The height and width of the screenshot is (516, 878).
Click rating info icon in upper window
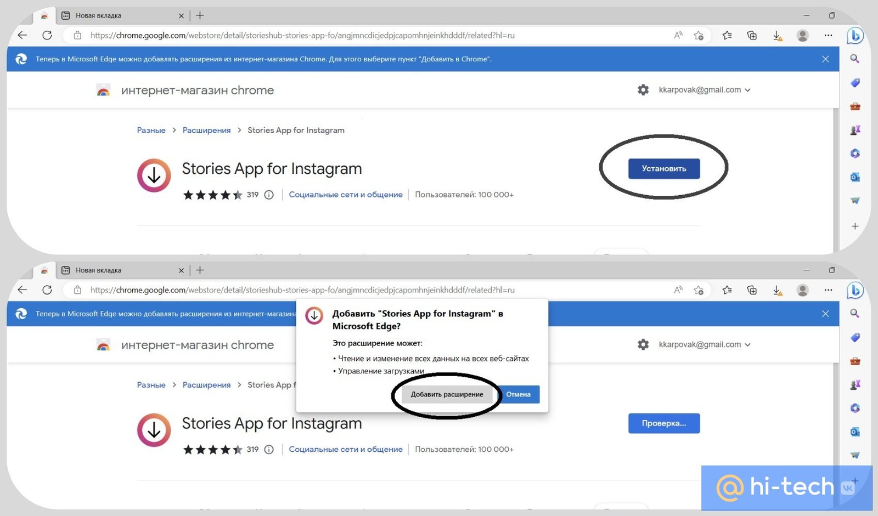pos(269,195)
